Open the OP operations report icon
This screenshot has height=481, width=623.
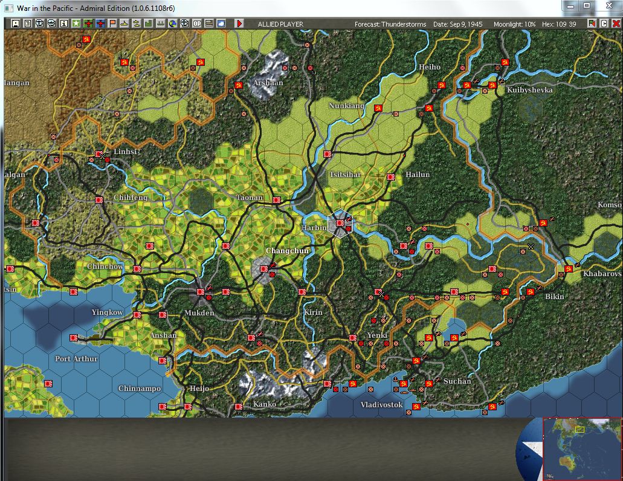(197, 24)
